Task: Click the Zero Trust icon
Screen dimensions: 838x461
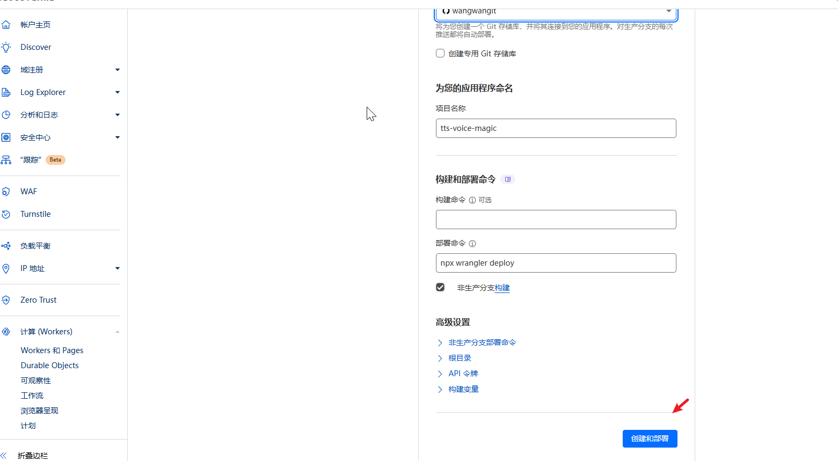Action: click(6, 300)
